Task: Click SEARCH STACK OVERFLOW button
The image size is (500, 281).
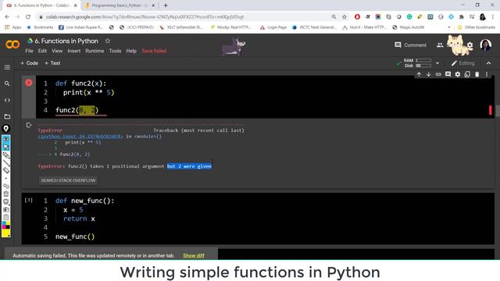Action: click(x=68, y=180)
